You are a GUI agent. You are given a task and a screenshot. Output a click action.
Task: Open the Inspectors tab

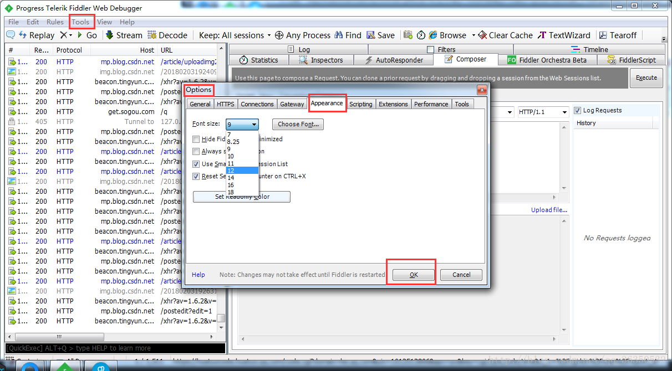320,60
